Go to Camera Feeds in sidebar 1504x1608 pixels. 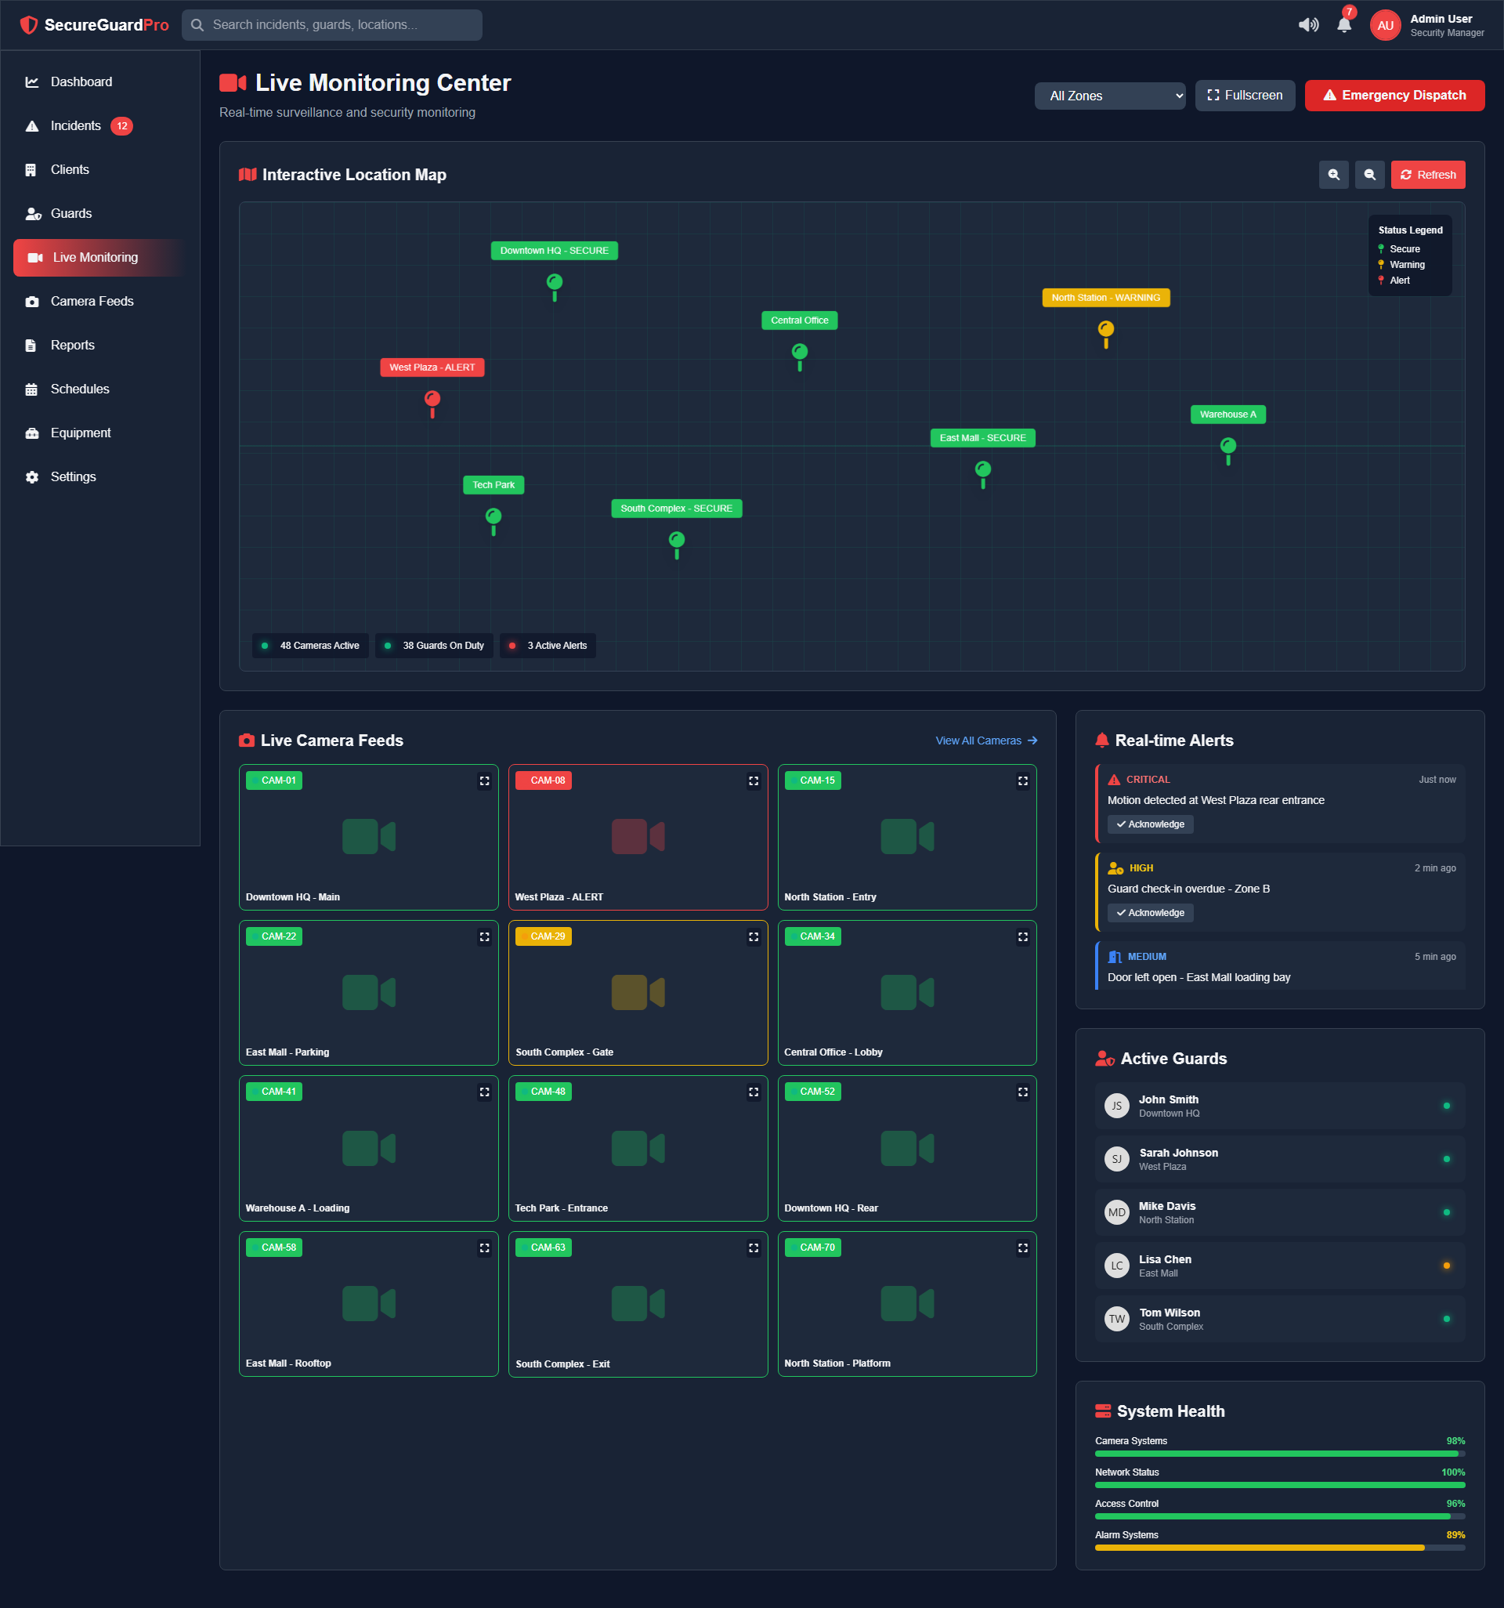point(92,301)
